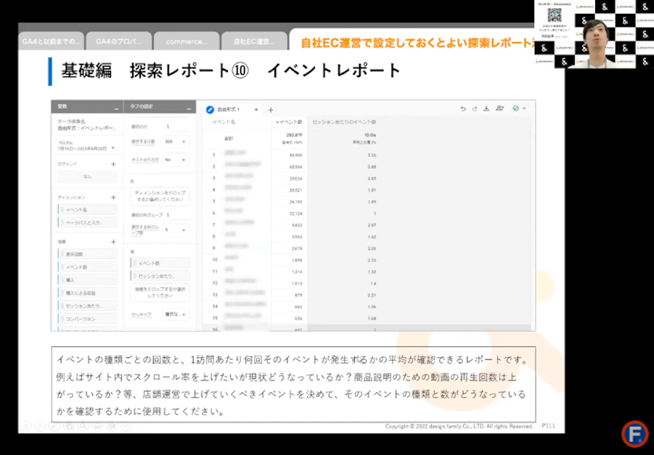Viewport: 654px width, 455px height.
Task: Click the cell showing 22,124
Action: click(x=295, y=213)
